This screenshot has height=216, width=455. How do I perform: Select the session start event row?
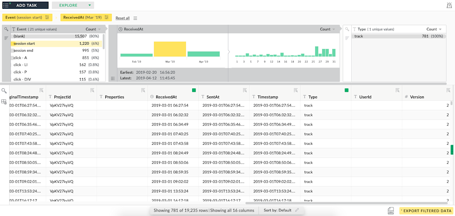coord(56,43)
